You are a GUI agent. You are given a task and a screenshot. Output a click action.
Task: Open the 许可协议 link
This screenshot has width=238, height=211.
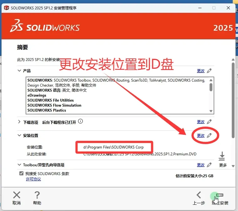click(33, 179)
